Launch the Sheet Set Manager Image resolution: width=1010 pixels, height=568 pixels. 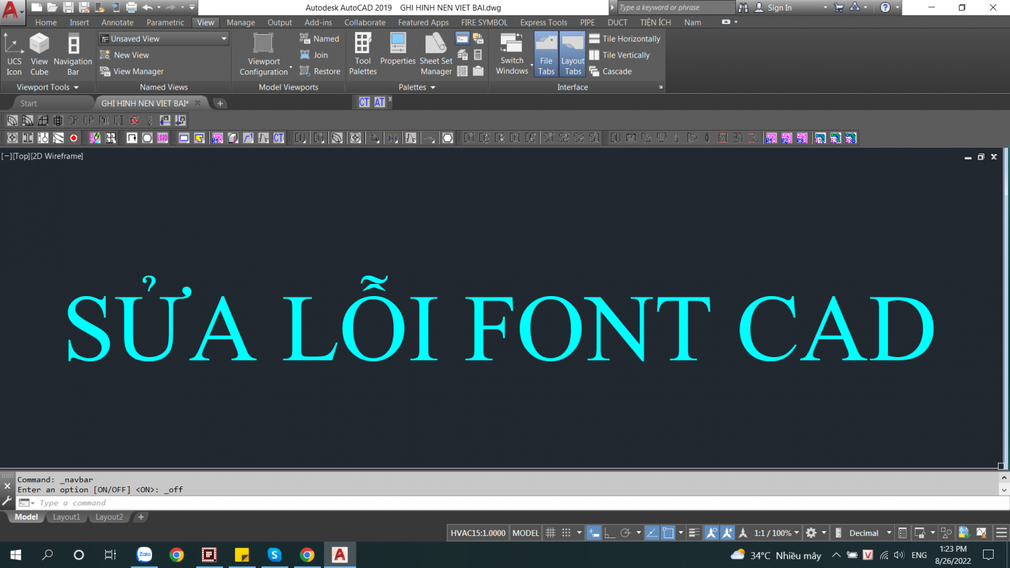436,54
